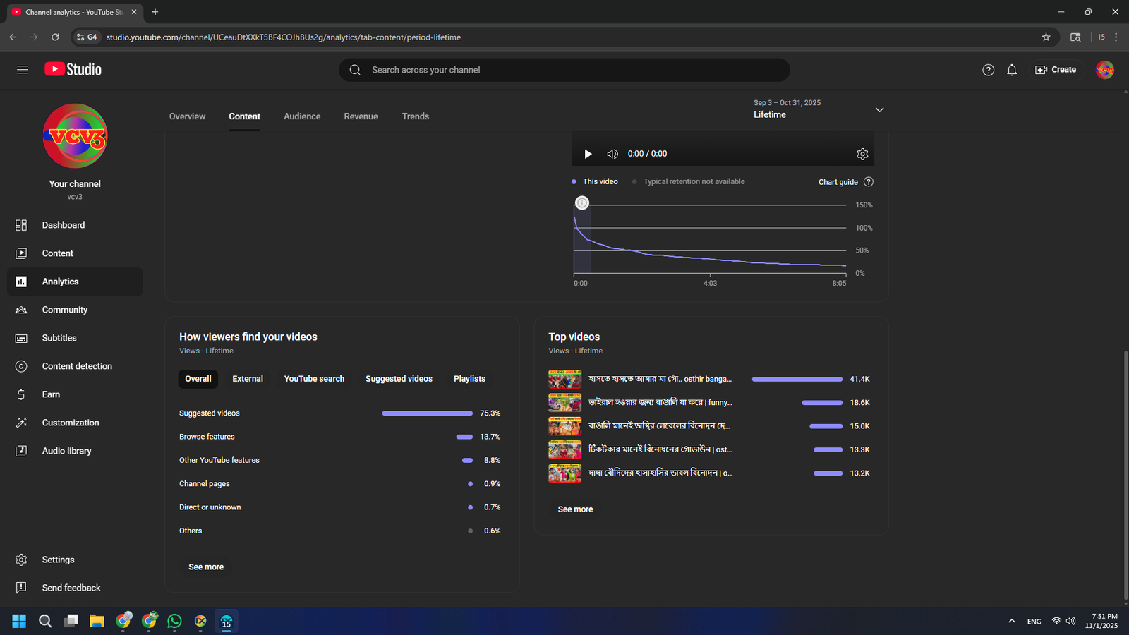Image resolution: width=1129 pixels, height=635 pixels.
Task: Switch to the Revenue tab
Action: click(x=361, y=116)
